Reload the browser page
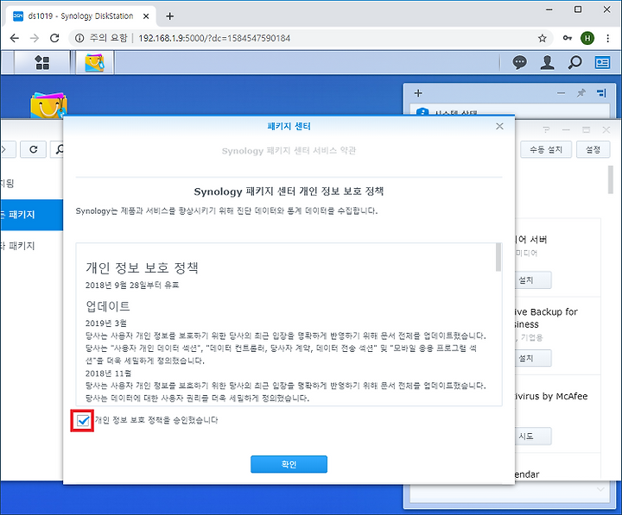 pyautogui.click(x=54, y=38)
